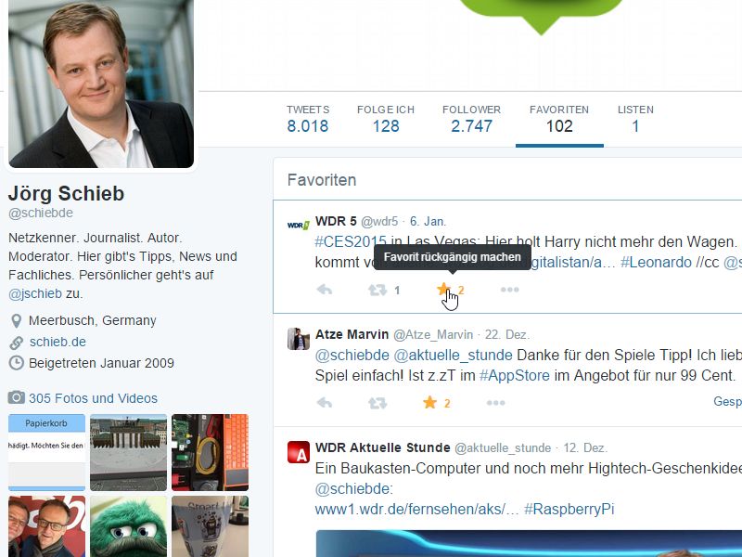Viewport: 742px width, 557px height.
Task: Click the Beigetreten Januar 2009 text
Action: (x=101, y=363)
